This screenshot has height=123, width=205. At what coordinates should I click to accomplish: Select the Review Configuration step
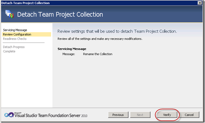coord(27,34)
